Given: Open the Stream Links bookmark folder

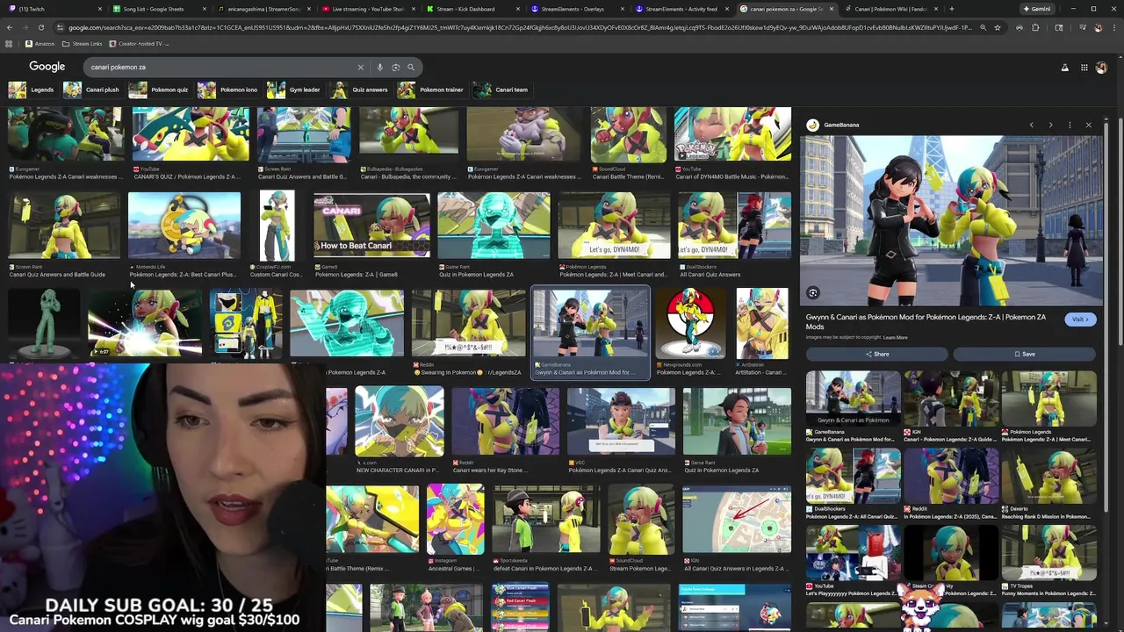Looking at the screenshot, I should (82, 43).
